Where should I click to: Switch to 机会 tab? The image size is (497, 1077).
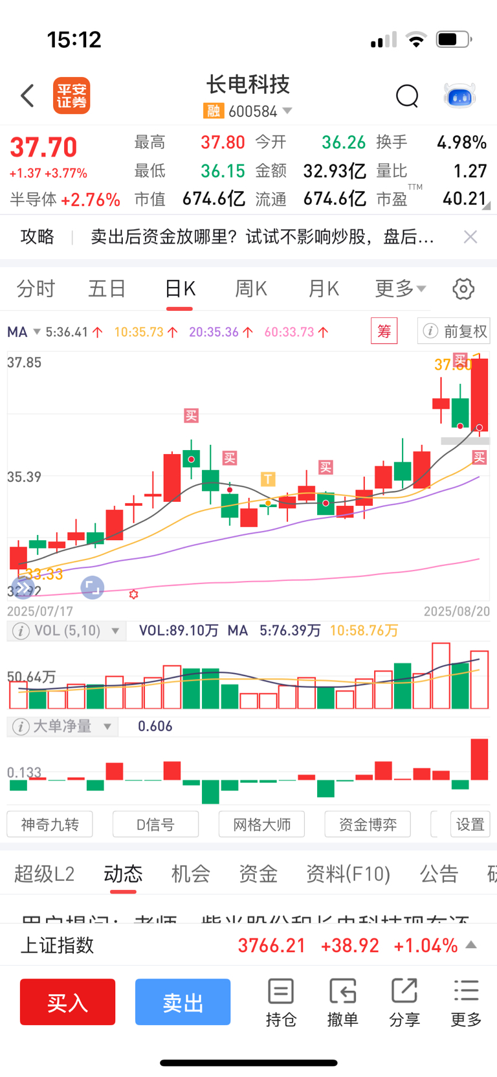pos(190,874)
